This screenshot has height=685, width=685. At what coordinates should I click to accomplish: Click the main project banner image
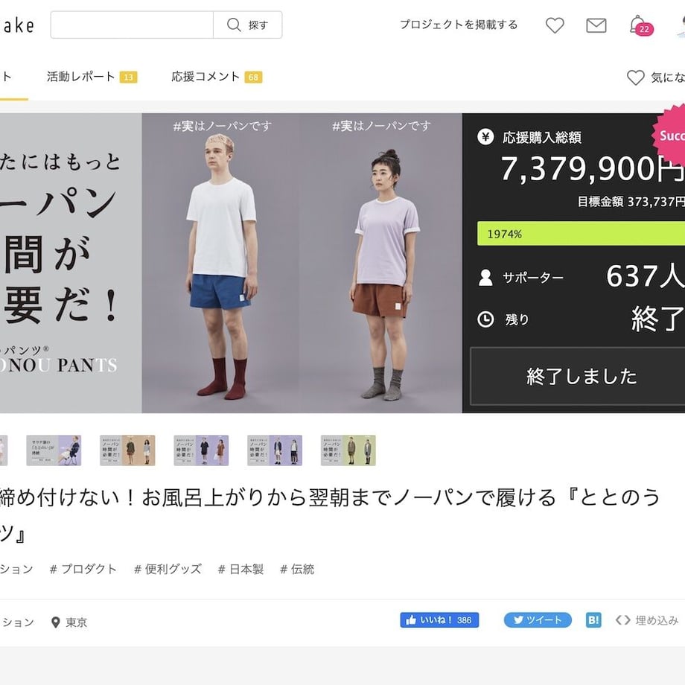point(231,263)
